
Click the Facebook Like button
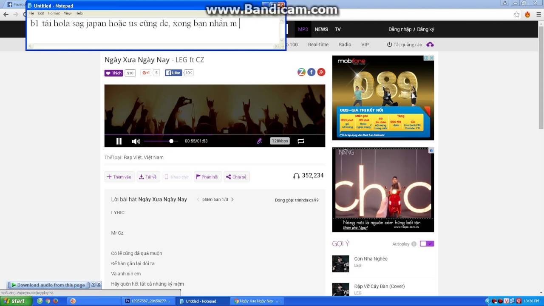173,73
